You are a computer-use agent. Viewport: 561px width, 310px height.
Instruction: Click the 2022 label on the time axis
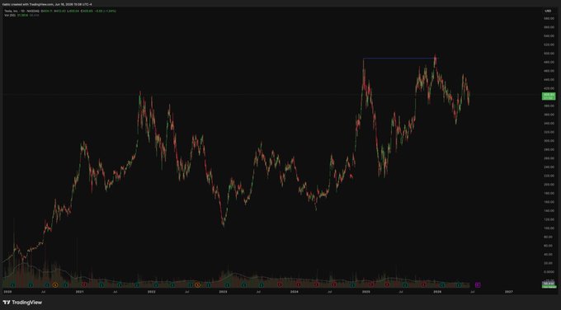(151, 292)
